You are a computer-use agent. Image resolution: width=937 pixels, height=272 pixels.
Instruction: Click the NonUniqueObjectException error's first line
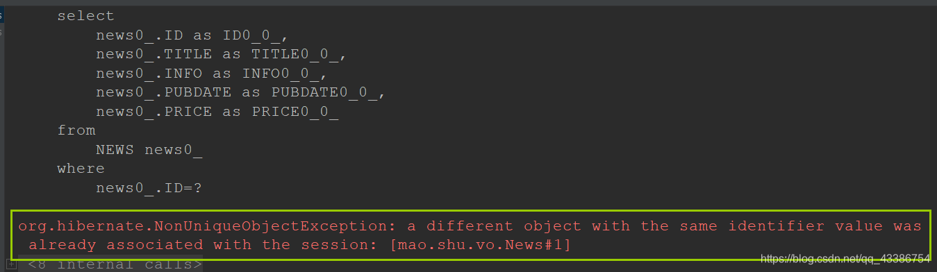click(470, 226)
